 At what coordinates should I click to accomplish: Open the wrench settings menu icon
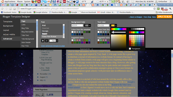[x=170, y=9]
